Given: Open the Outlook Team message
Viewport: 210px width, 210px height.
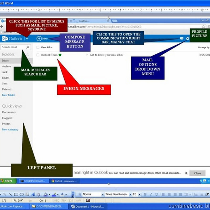Looking at the screenshot, I should pyautogui.click(x=49, y=55).
